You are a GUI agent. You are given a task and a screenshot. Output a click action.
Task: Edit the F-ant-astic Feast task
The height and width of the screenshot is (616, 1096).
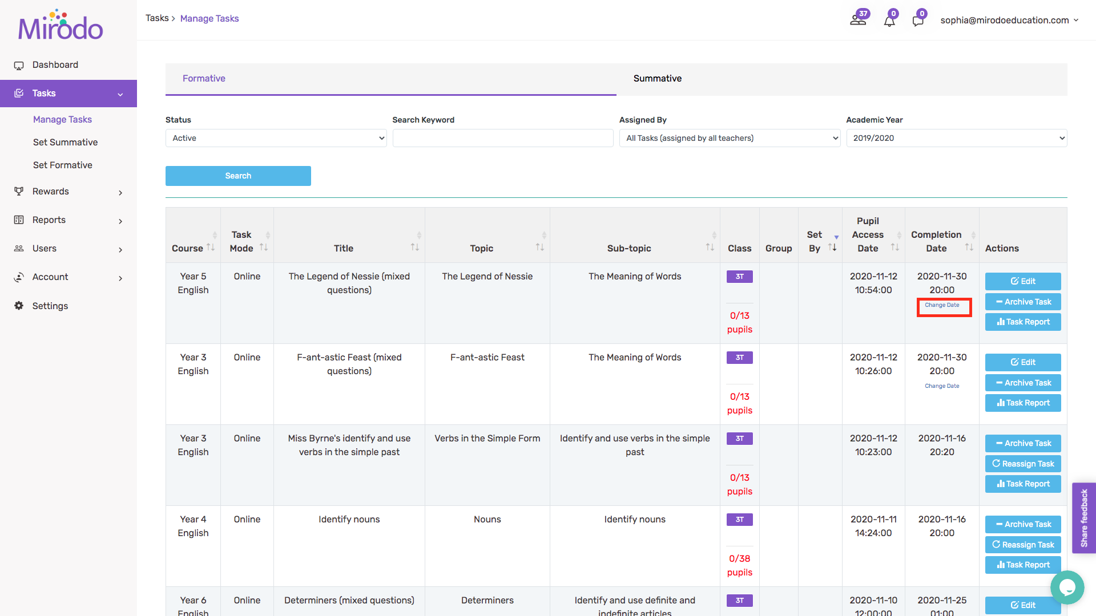coord(1023,362)
